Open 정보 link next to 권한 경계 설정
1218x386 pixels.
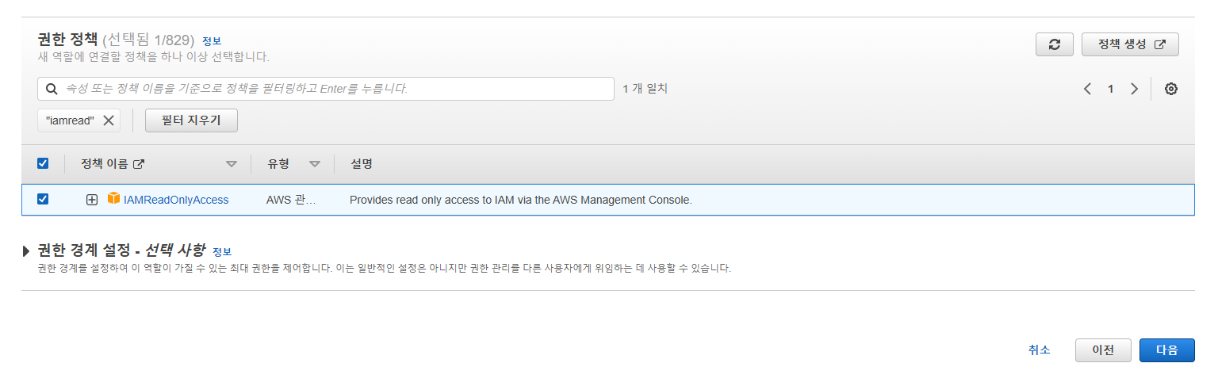click(222, 251)
